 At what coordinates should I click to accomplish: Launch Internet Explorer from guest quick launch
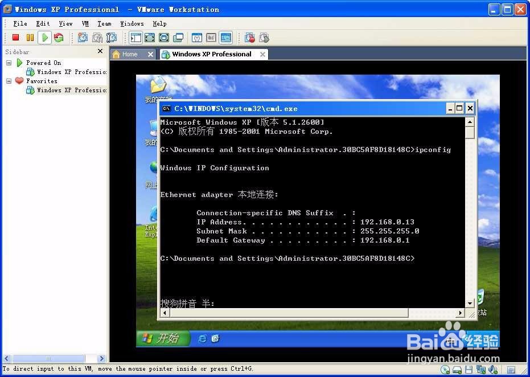[202, 338]
